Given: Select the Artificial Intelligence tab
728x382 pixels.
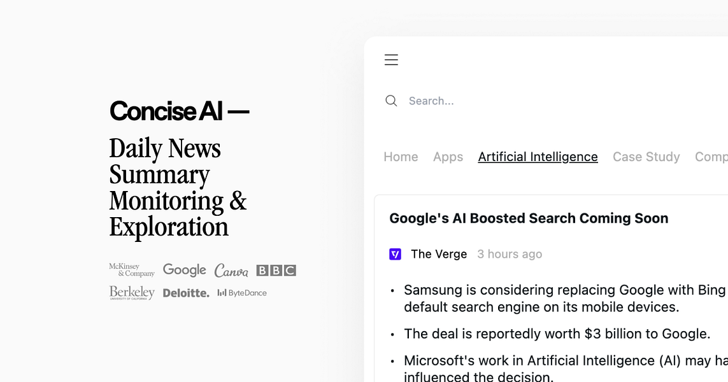Looking at the screenshot, I should click(538, 157).
